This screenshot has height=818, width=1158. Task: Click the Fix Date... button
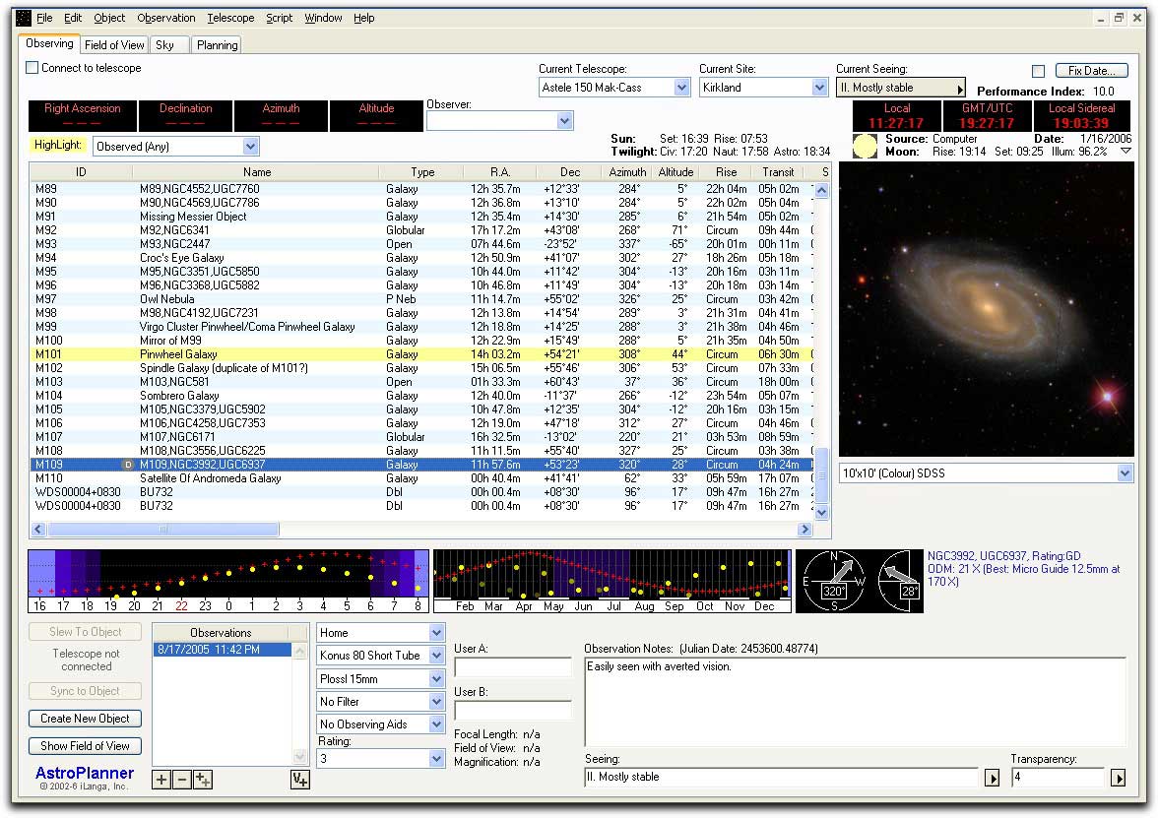(x=1091, y=71)
